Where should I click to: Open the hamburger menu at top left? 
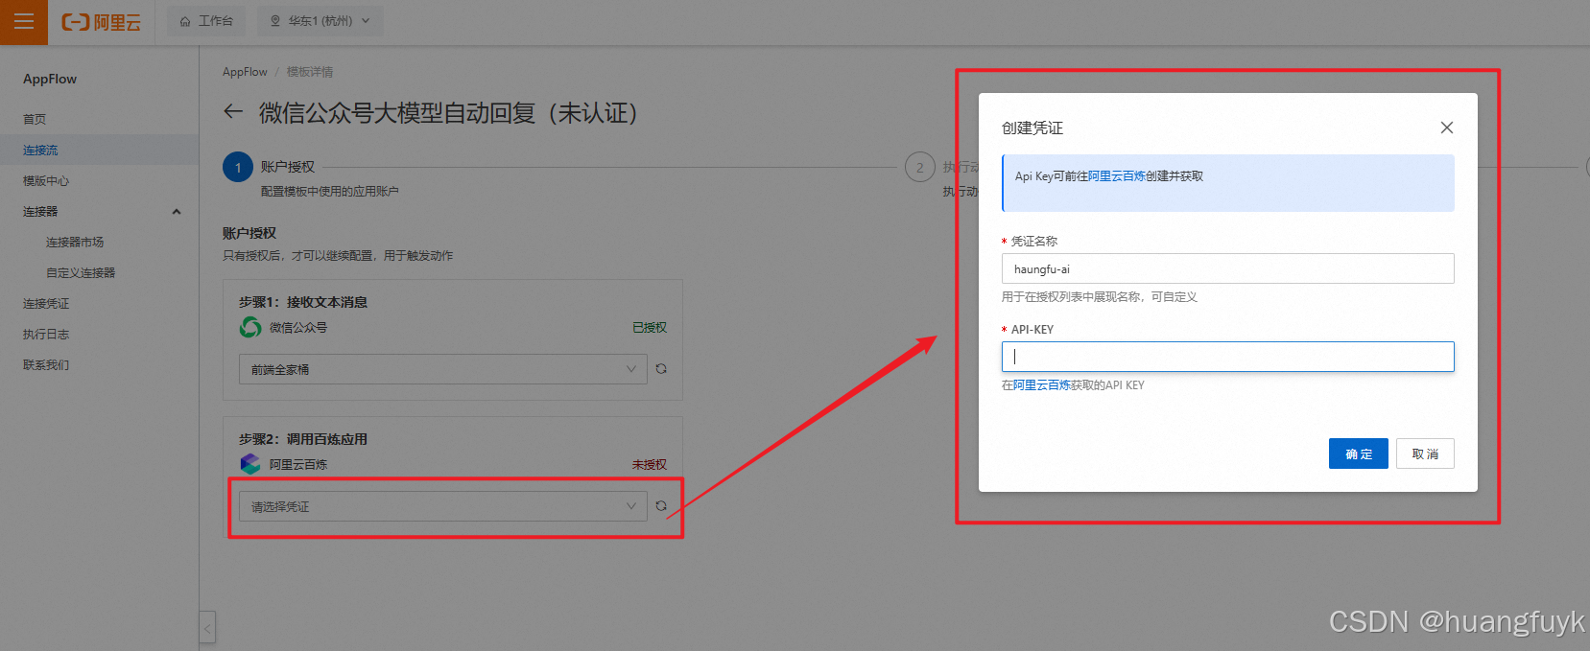coord(24,21)
